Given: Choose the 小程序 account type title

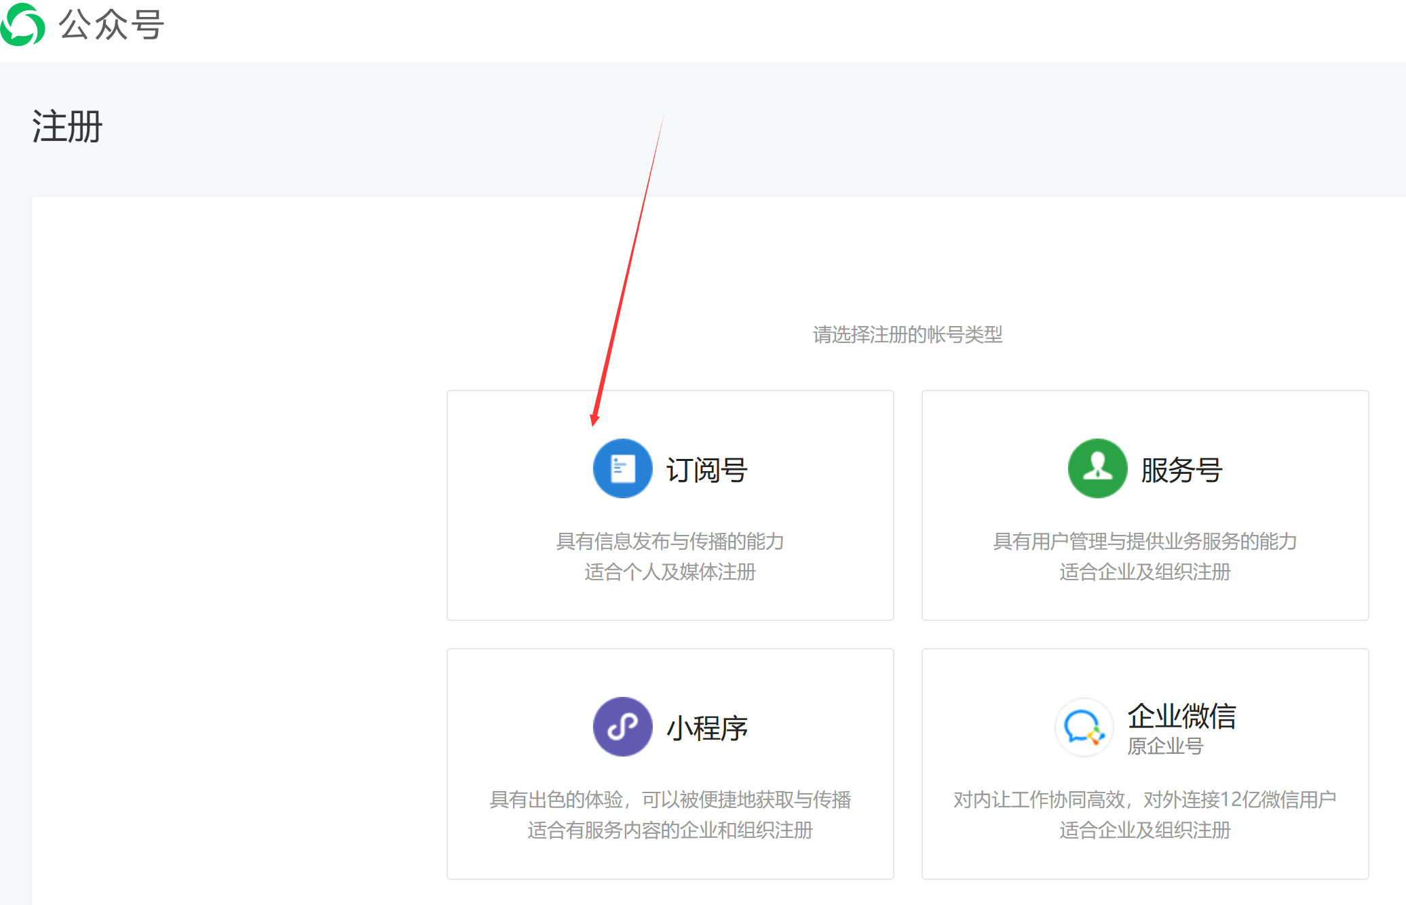Looking at the screenshot, I should pyautogui.click(x=706, y=728).
